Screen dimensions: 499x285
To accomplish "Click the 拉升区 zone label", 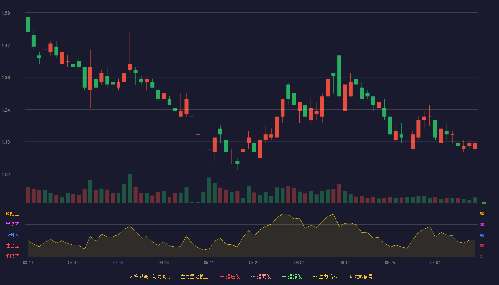I will pyautogui.click(x=12, y=235).
